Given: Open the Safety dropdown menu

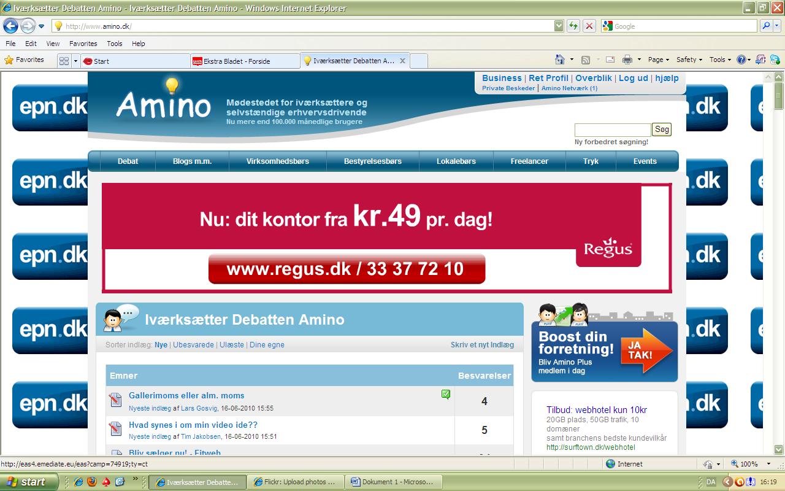Looking at the screenshot, I should 689,60.
